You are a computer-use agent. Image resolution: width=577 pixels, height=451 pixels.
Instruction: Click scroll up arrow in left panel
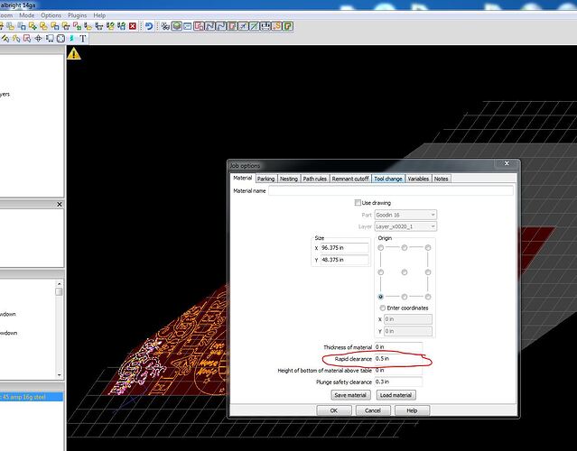59,284
